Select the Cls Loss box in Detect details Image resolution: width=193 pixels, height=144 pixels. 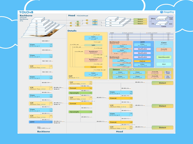(x=168, y=77)
